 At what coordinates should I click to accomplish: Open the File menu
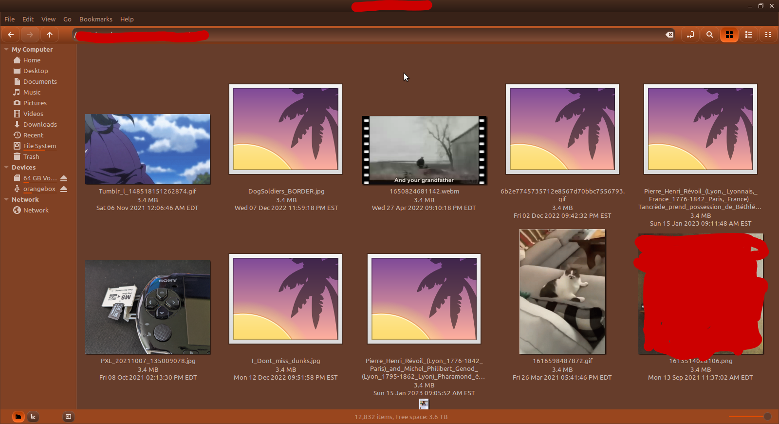click(x=10, y=19)
